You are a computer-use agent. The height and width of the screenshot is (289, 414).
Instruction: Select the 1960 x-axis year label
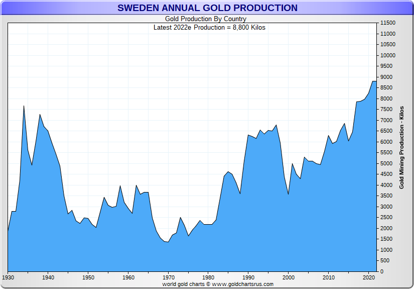click(128, 277)
